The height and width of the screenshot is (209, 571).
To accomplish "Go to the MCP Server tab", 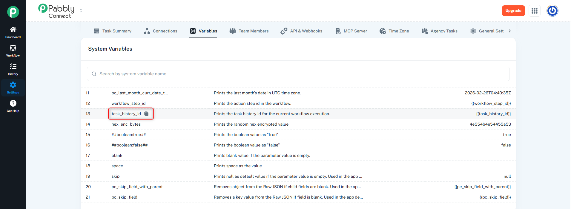I will click(x=351, y=31).
